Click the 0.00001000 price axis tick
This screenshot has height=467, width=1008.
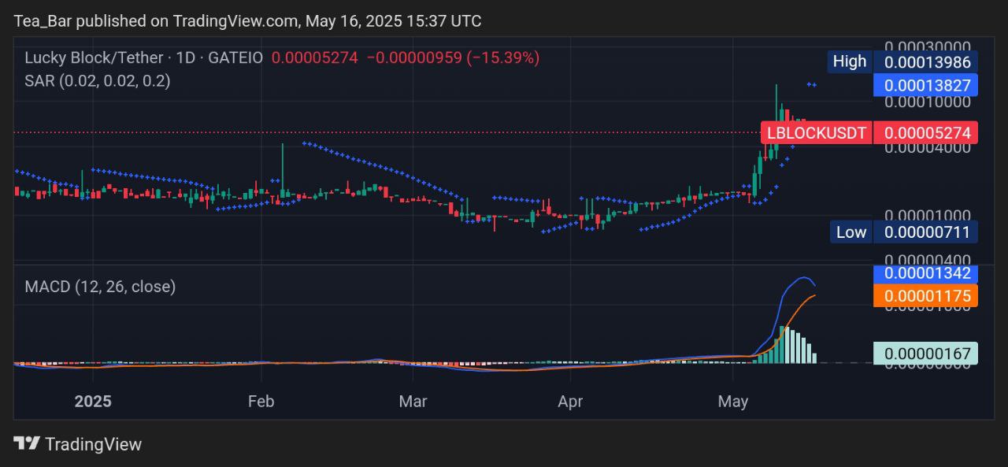pyautogui.click(x=927, y=215)
